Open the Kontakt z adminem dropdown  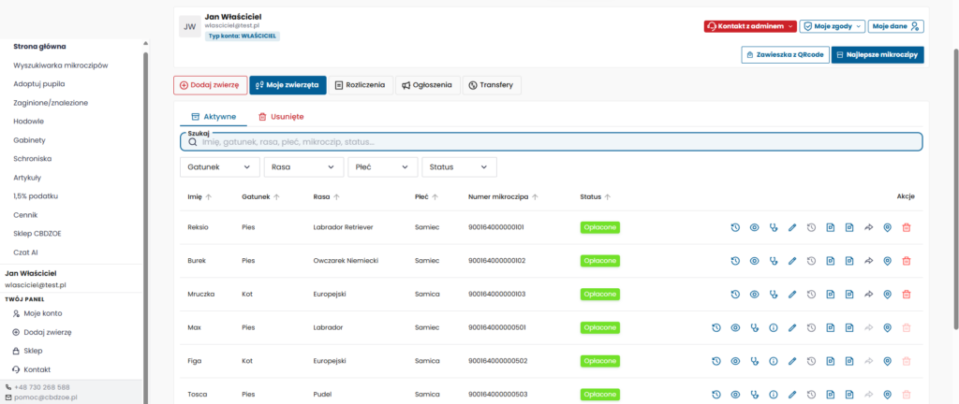tap(750, 26)
